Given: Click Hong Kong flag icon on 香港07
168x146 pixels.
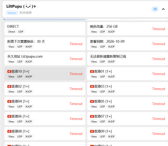Looking at the screenshot, I should tap(92, 116).
